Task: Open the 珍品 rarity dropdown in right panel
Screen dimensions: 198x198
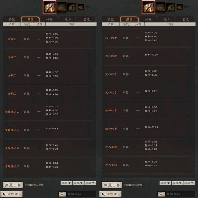Action: coord(189,183)
